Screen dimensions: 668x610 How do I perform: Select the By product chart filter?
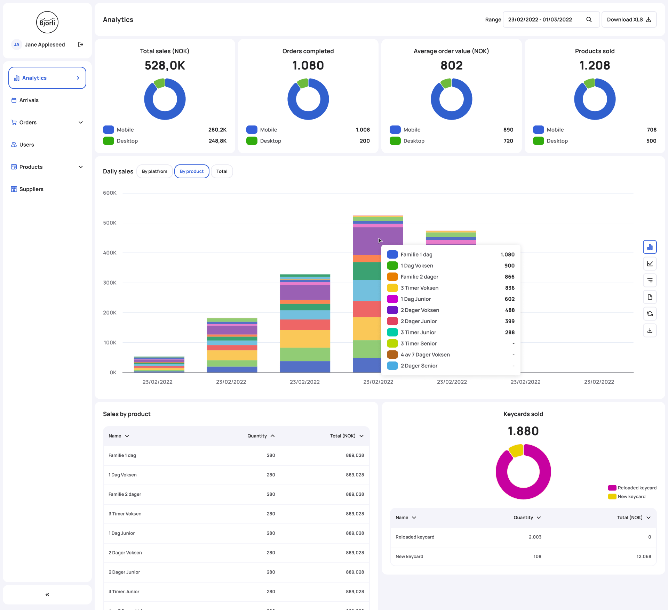(x=192, y=171)
